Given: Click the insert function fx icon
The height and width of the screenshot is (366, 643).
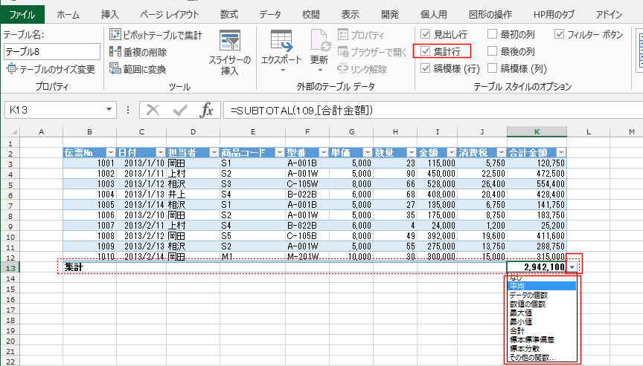Looking at the screenshot, I should tap(208, 110).
